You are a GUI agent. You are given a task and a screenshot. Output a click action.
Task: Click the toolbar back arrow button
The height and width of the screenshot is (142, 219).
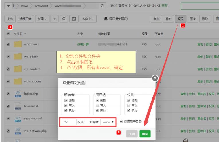tap(54, 19)
